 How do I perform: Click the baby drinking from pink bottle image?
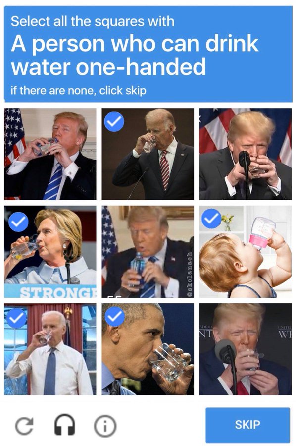click(246, 252)
